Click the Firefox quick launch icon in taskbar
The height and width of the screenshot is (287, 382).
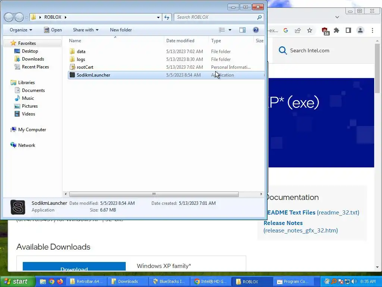pyautogui.click(x=60, y=281)
